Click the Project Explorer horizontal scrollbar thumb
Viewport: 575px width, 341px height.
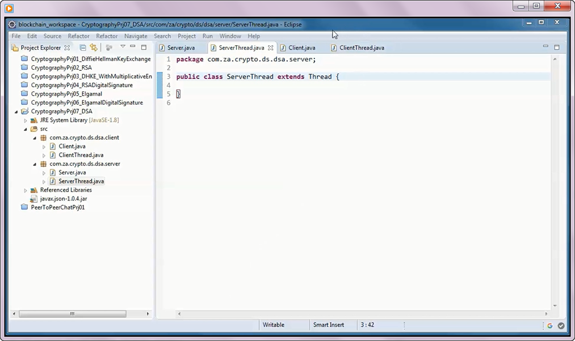click(x=72, y=314)
